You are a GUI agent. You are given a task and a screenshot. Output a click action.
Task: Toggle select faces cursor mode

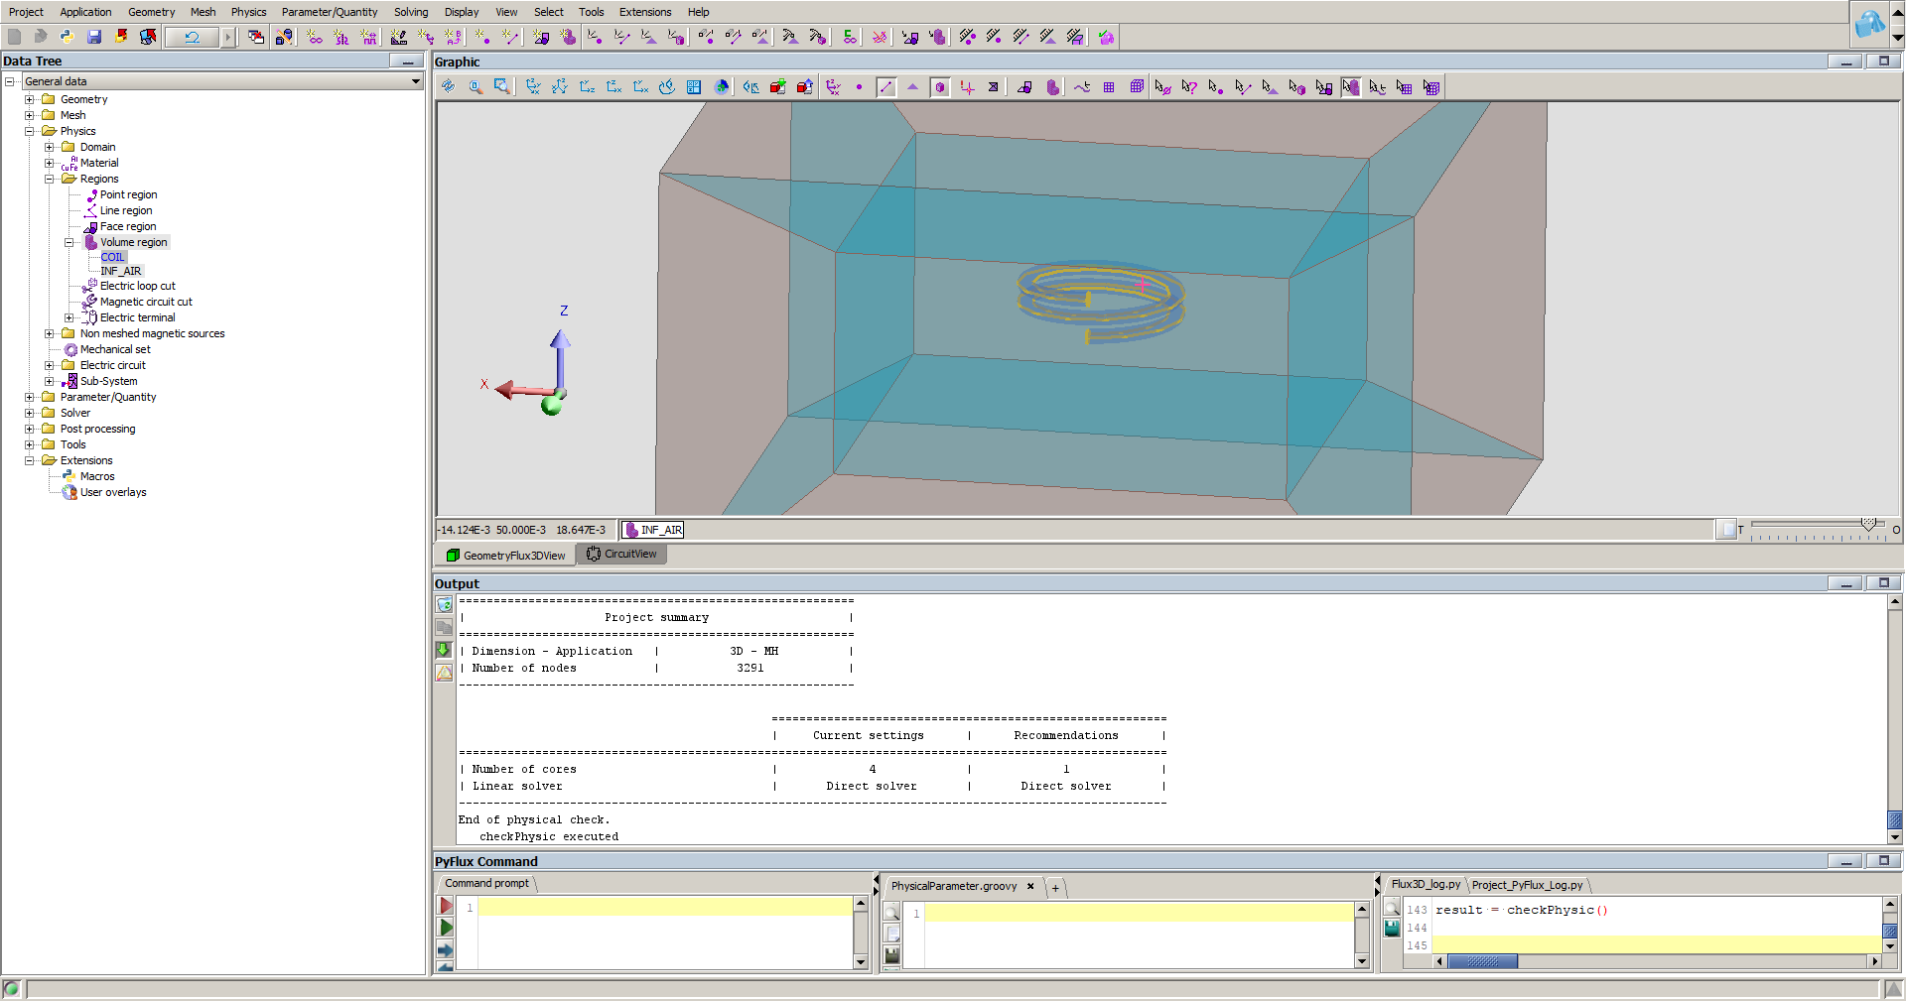(1270, 87)
